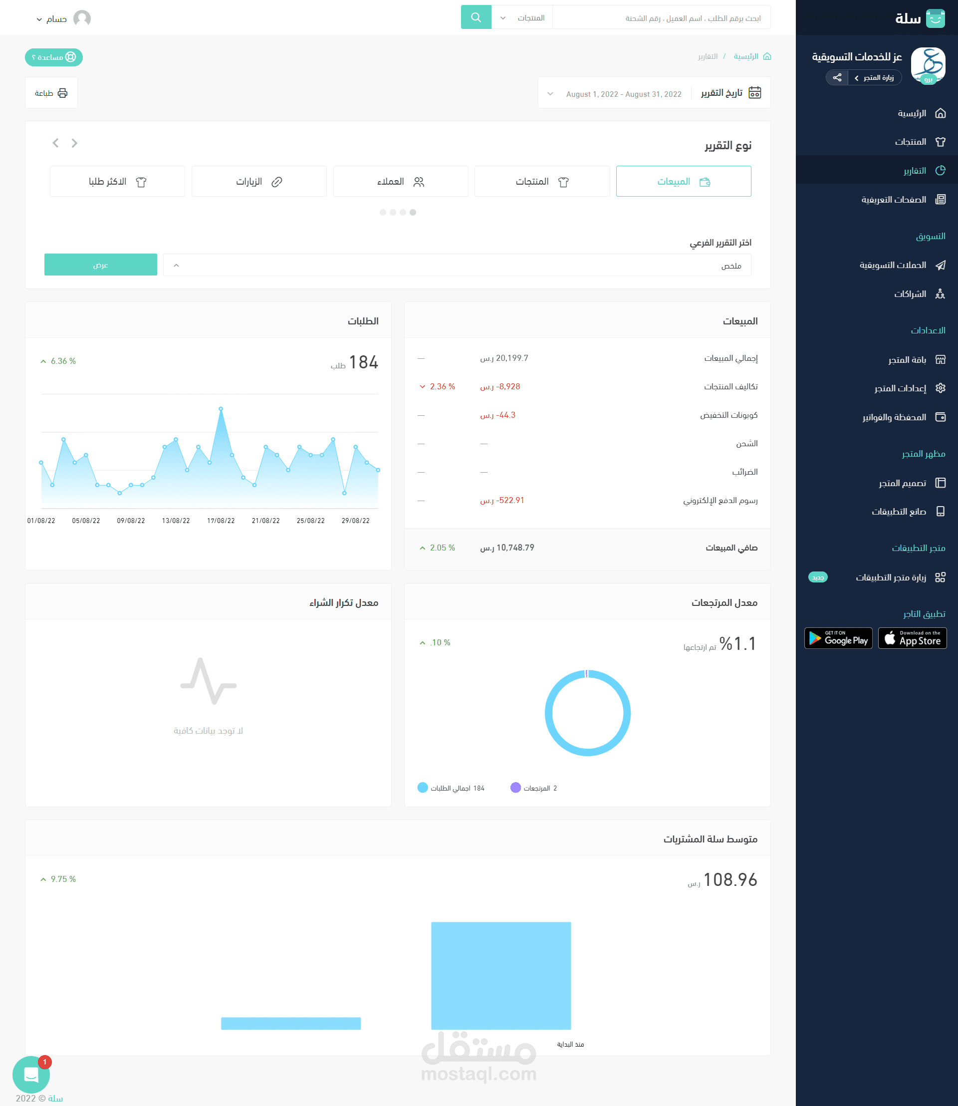Click the إعدادات المتجر gear icon

[941, 388]
